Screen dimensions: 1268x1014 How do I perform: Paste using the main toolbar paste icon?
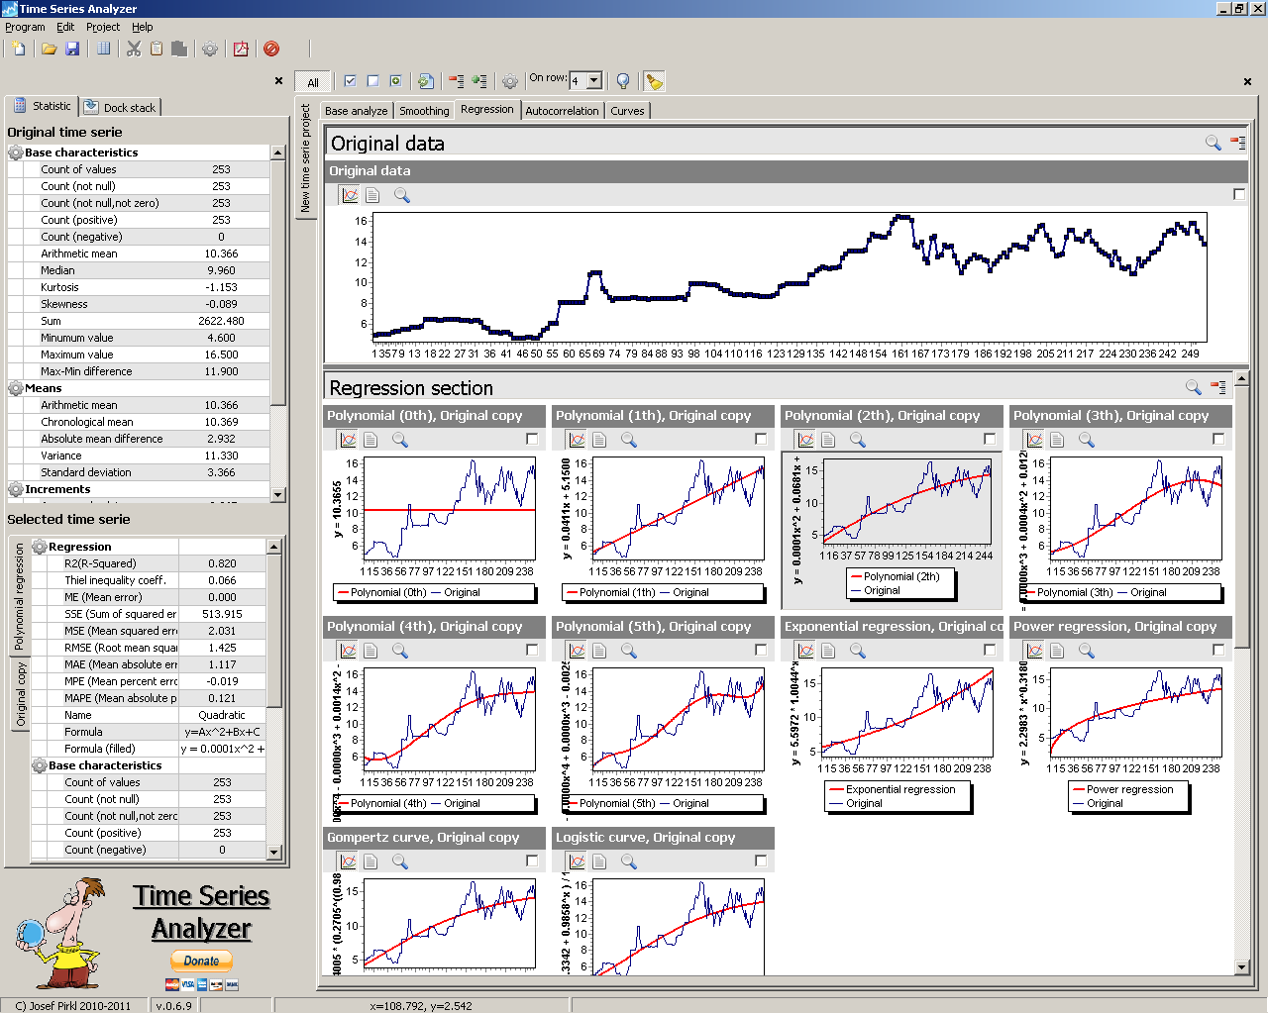coord(179,49)
